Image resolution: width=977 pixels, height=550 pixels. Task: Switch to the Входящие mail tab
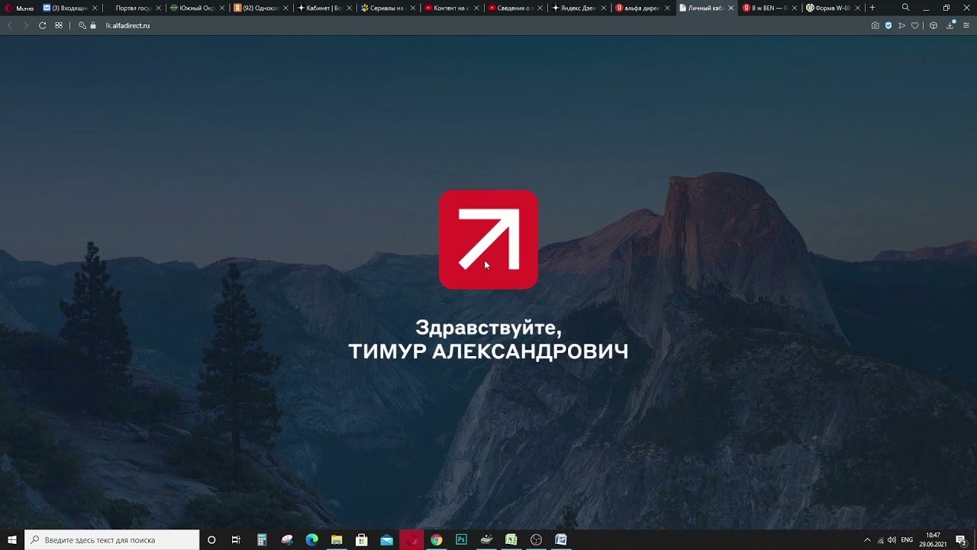70,8
